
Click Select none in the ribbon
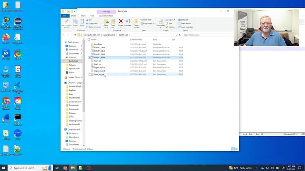tap(184, 23)
